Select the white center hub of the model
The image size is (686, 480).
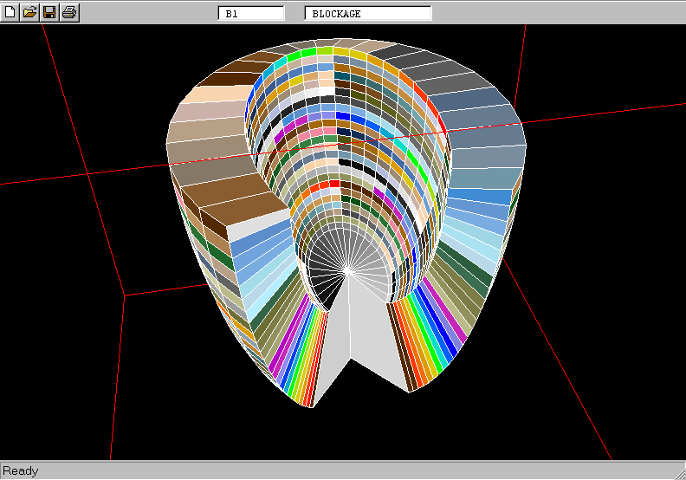click(346, 271)
